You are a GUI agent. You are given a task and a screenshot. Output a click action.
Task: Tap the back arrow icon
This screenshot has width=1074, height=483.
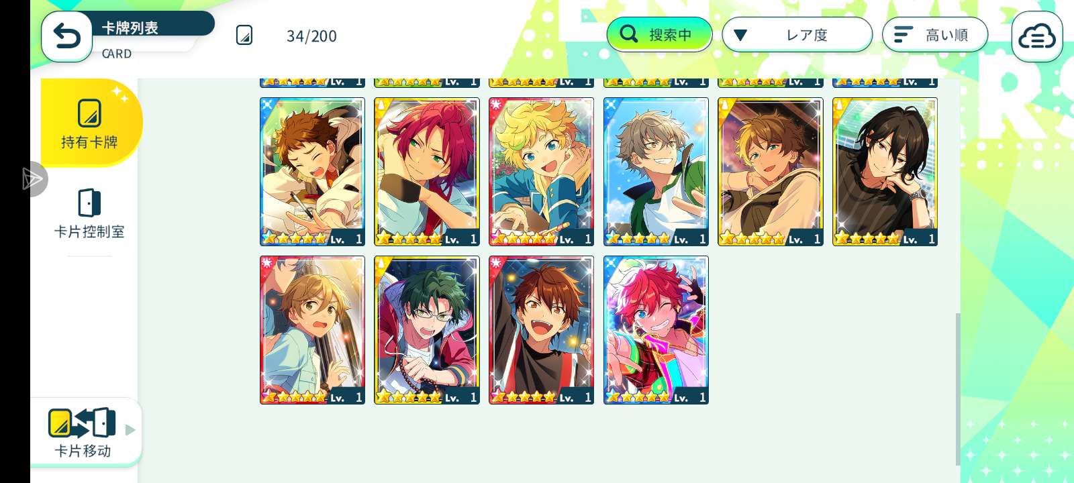pyautogui.click(x=66, y=36)
